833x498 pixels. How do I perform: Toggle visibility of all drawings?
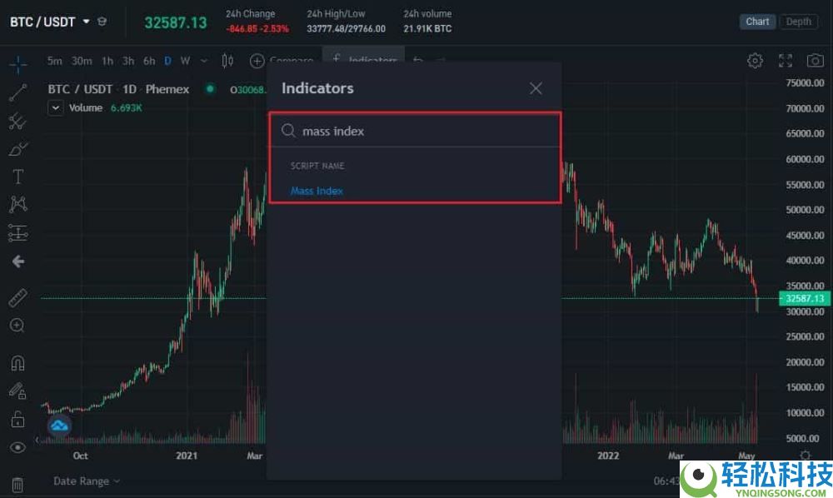pos(17,447)
